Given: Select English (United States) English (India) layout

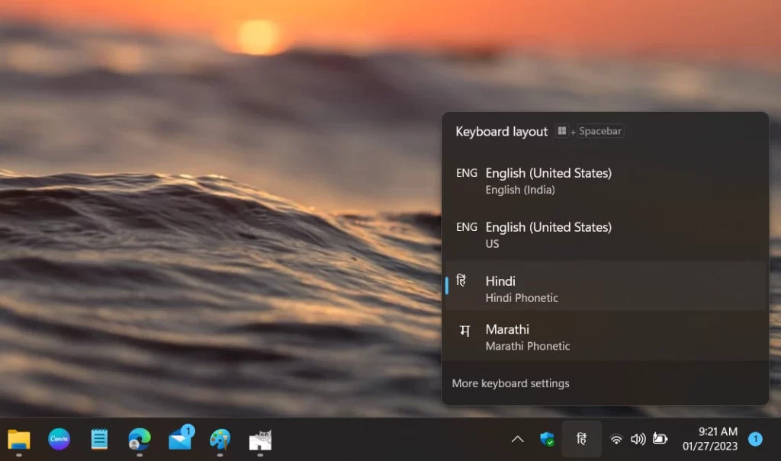Looking at the screenshot, I should (x=605, y=181).
